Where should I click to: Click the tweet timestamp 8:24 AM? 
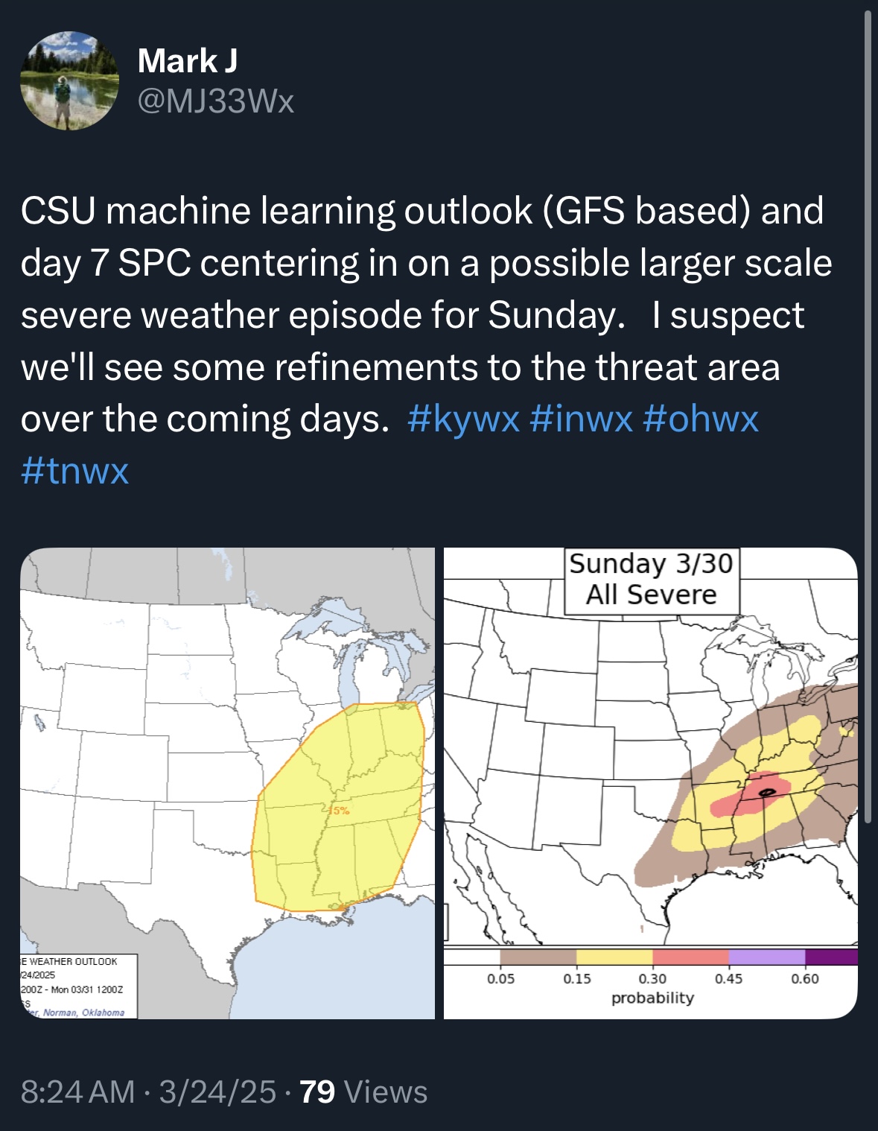(x=78, y=1092)
